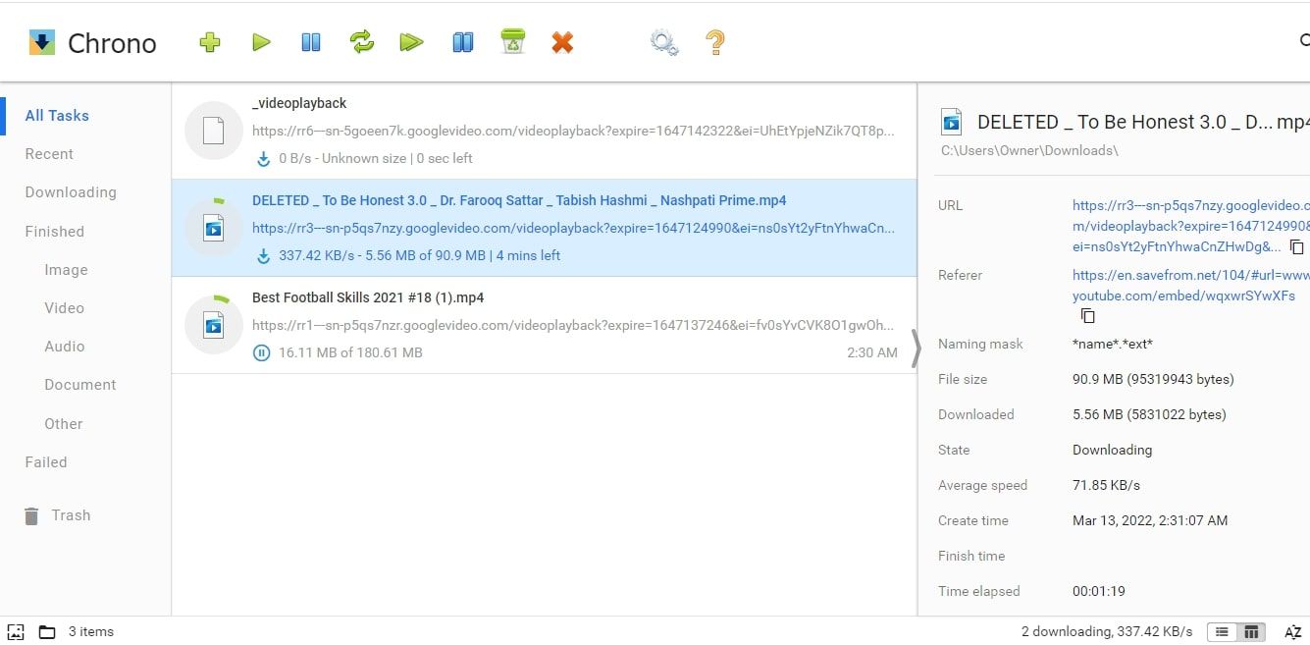The width and height of the screenshot is (1310, 645).
Task: Filter by Audio type
Action: (x=65, y=347)
